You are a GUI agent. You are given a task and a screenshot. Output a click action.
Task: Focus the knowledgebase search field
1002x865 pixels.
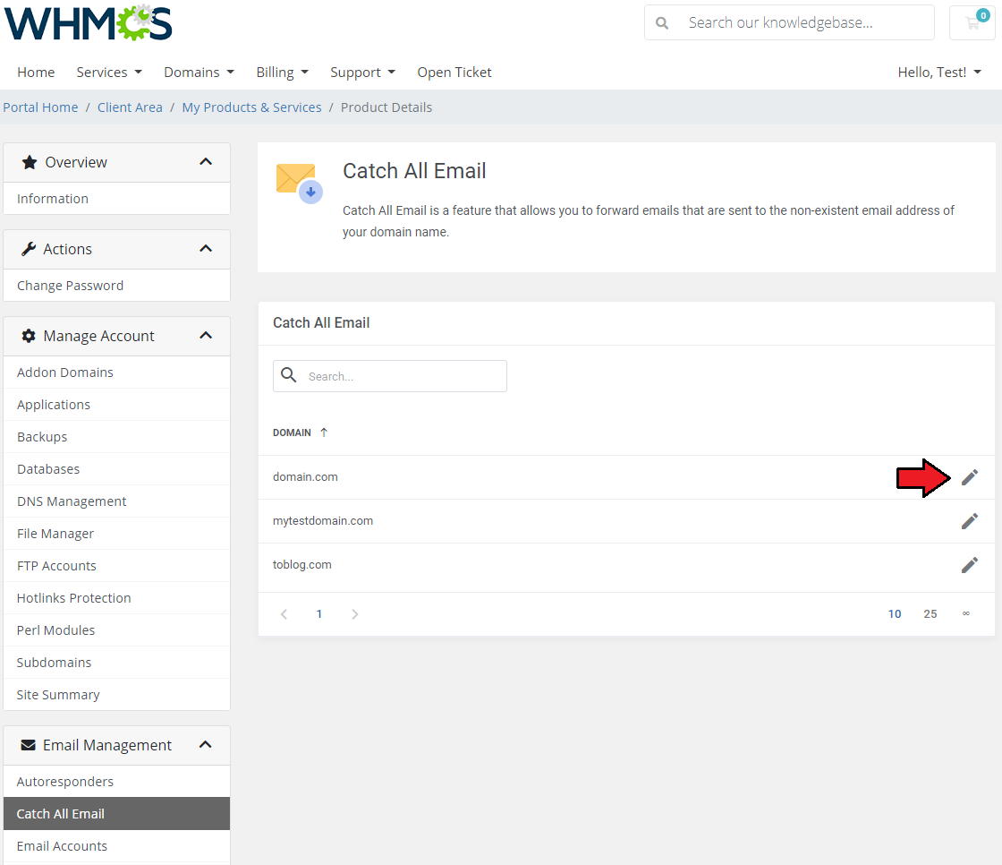[x=789, y=23]
